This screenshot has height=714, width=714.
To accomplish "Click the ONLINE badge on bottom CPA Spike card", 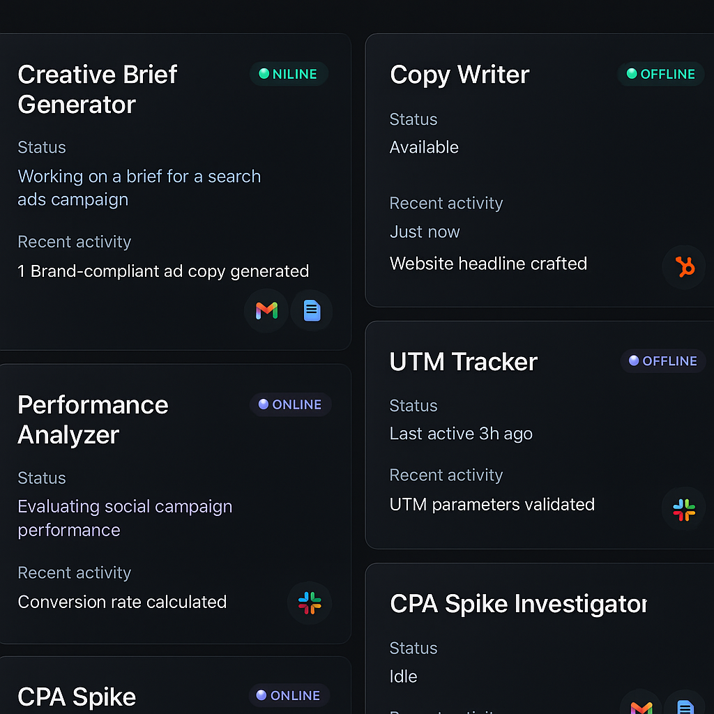I will pyautogui.click(x=289, y=695).
